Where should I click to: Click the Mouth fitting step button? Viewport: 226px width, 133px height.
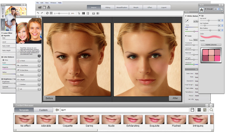[x=29, y=79]
